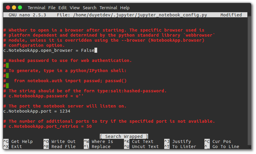
Task: Open the Search menu
Action: [x=89, y=8]
